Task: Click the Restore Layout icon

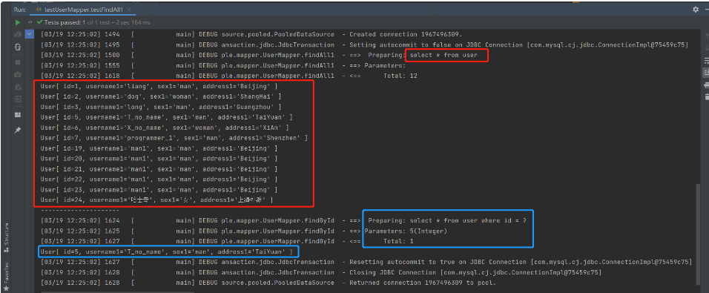Action: (18, 114)
